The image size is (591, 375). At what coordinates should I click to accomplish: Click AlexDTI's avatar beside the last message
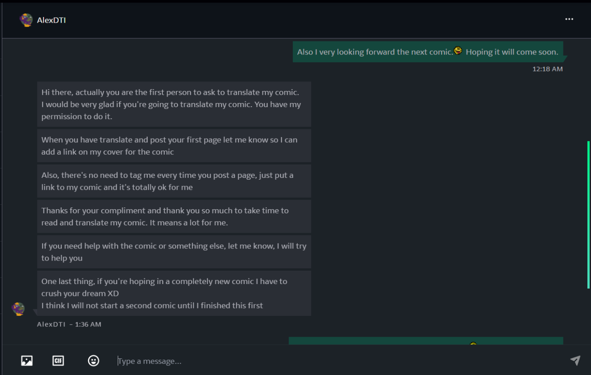(18, 309)
